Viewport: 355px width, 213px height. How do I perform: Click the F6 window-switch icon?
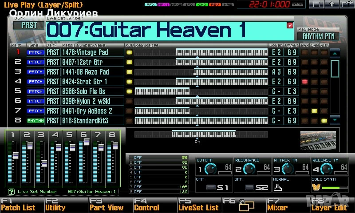click(247, 205)
